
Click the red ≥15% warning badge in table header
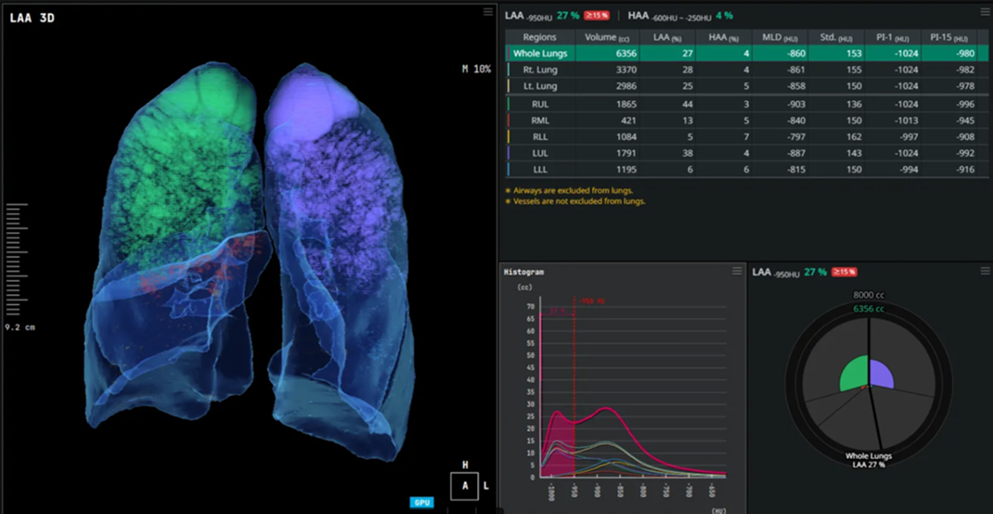(x=596, y=16)
